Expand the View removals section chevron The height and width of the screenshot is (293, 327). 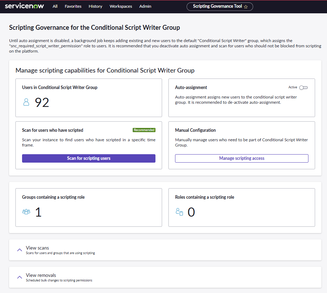pyautogui.click(x=20, y=277)
